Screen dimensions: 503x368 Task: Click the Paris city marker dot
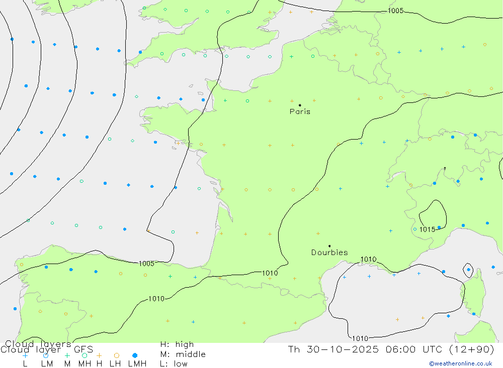[300, 105]
